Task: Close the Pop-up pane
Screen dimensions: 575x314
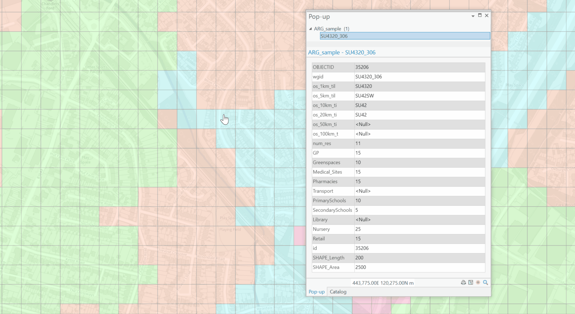Action: tap(487, 15)
